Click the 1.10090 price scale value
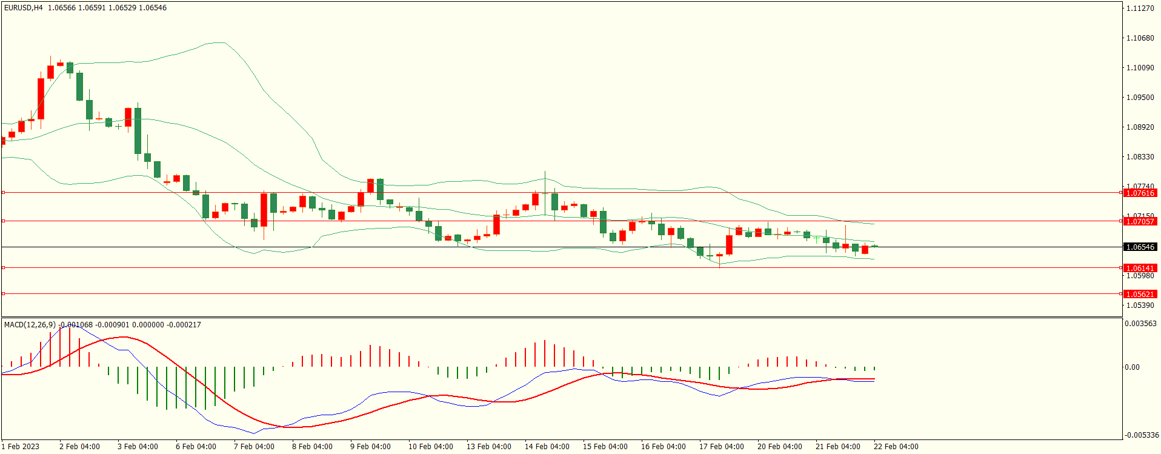Viewport: 1161px width, 454px height. click(1140, 67)
